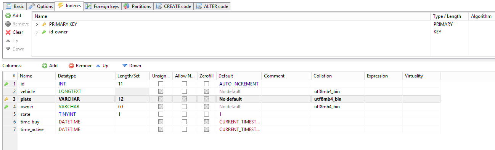This screenshot has width=495, height=150.
Task: Click the Datatype column header
Action: pos(85,76)
